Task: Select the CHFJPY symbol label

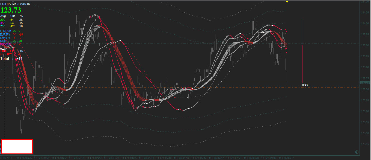Action: (5, 38)
